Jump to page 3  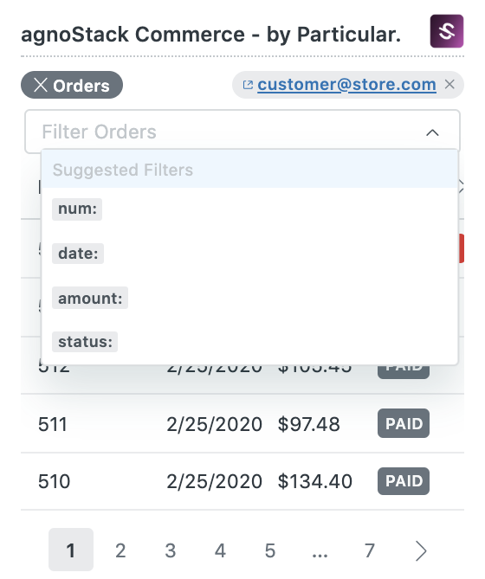click(171, 550)
